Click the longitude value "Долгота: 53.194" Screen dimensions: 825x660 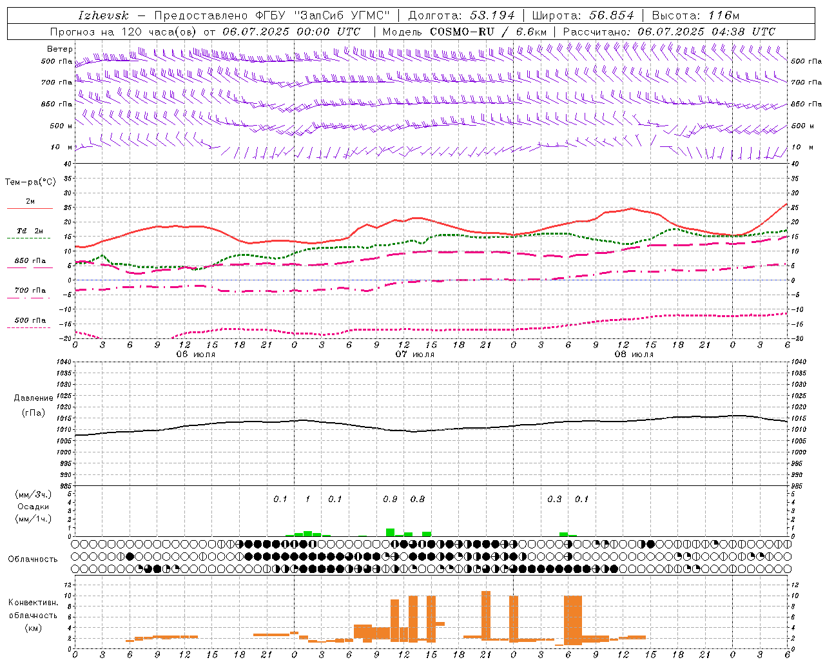[x=461, y=15]
